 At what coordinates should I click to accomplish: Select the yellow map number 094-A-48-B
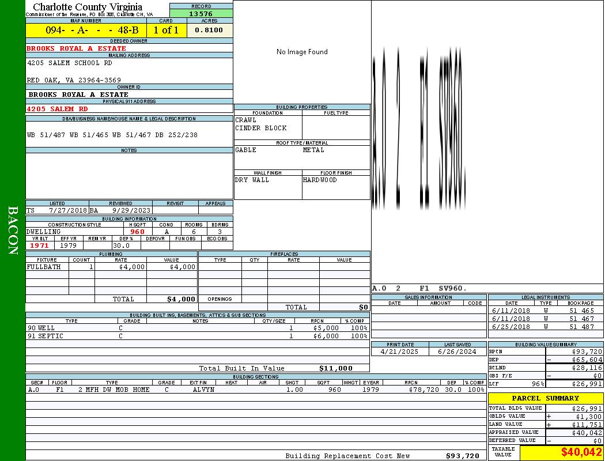pos(85,31)
